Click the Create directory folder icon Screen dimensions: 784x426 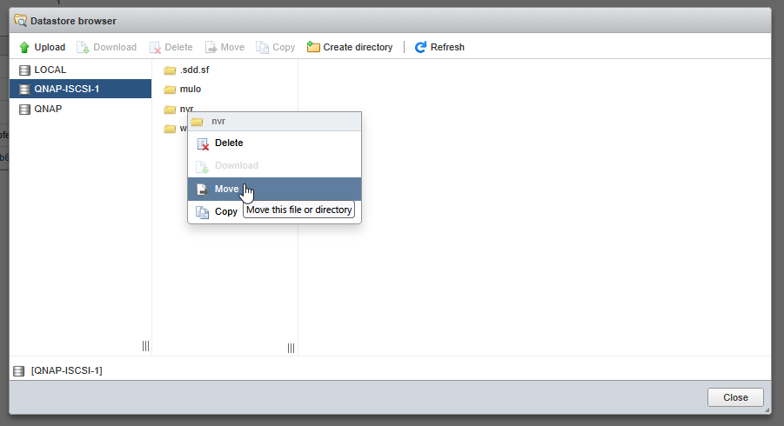tap(313, 47)
